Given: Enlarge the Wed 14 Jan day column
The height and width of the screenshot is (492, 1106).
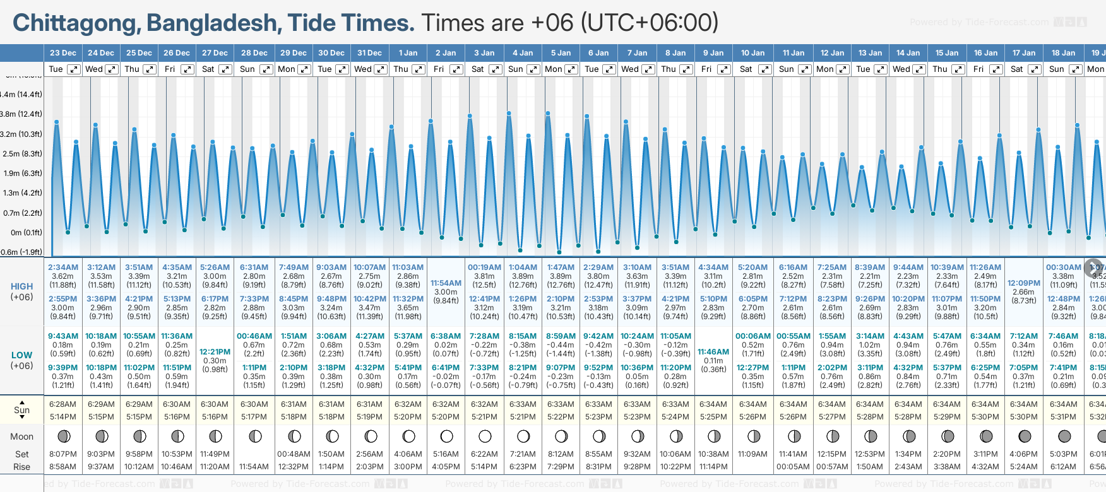Looking at the screenshot, I should pos(919,69).
